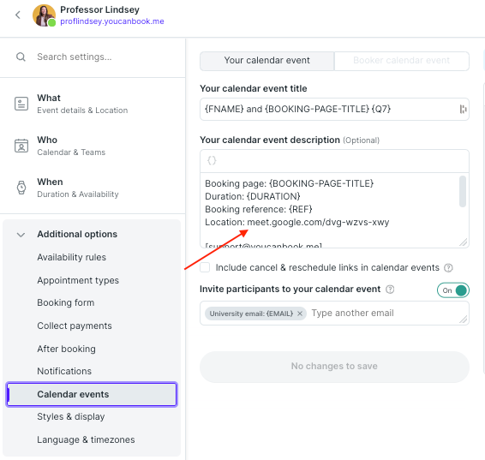Click the description box scrollbar
This screenshot has width=485, height=460.
coord(463,191)
